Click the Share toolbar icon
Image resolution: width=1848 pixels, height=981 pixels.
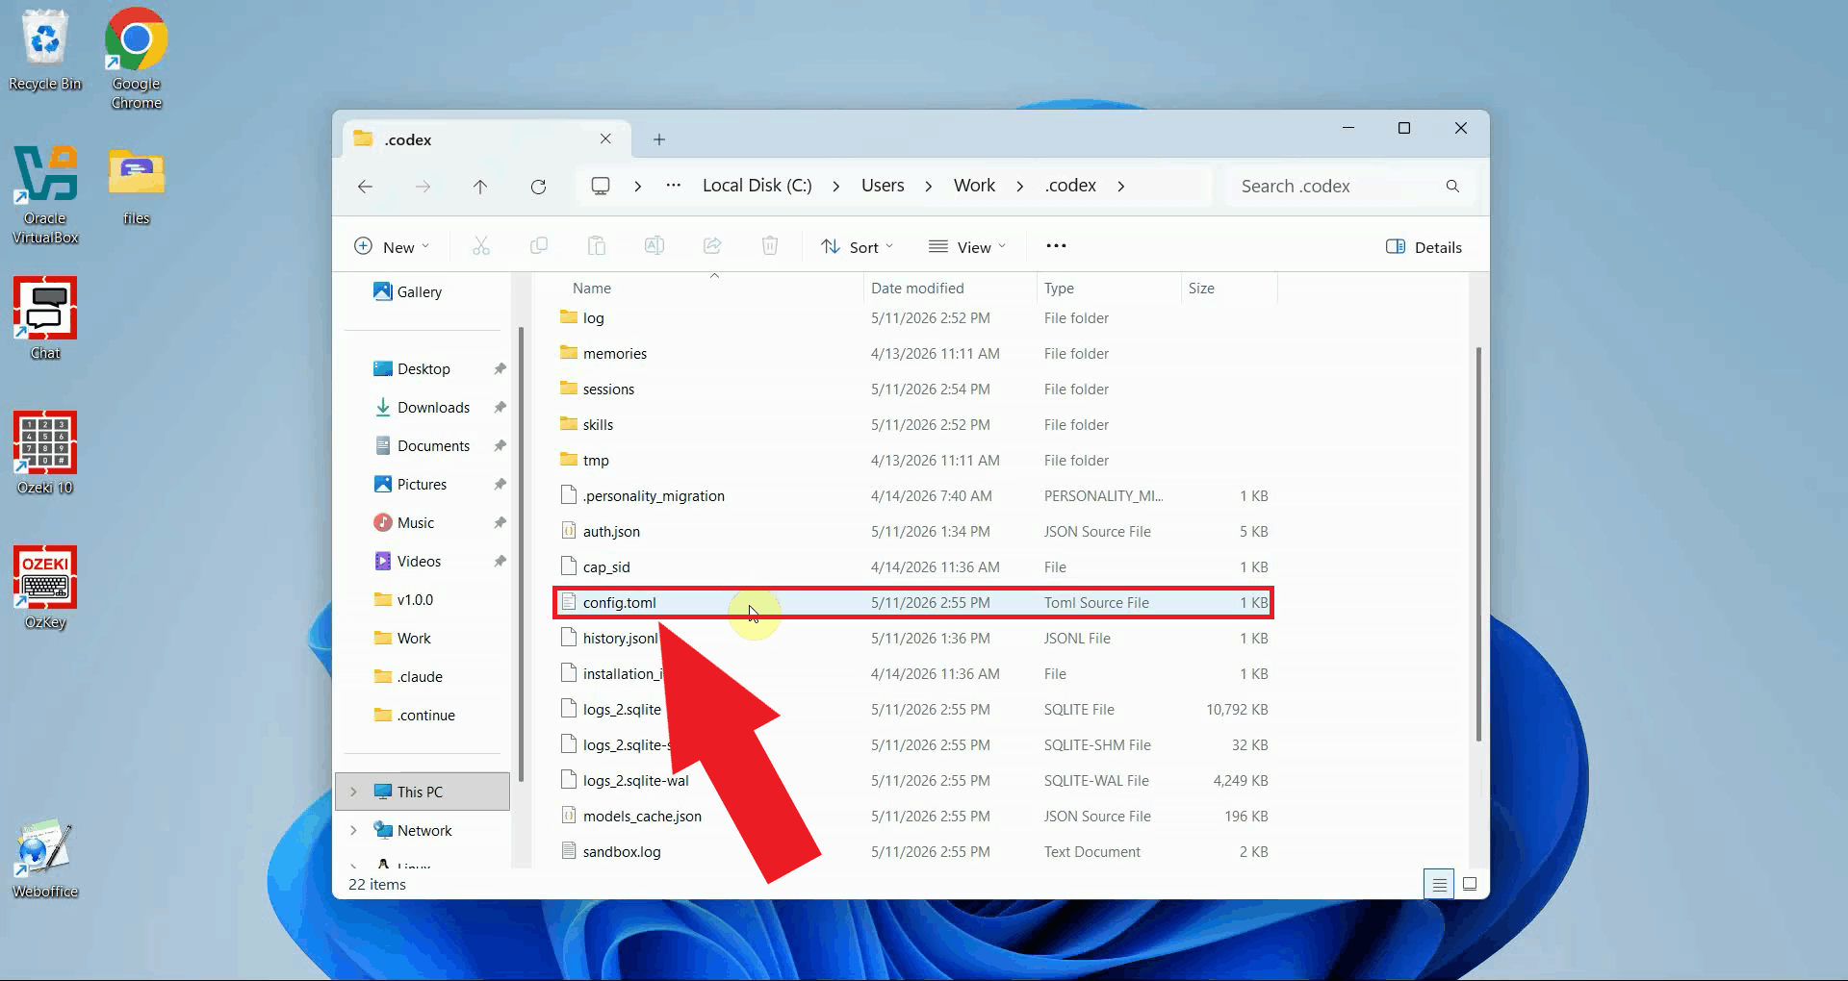(x=712, y=246)
